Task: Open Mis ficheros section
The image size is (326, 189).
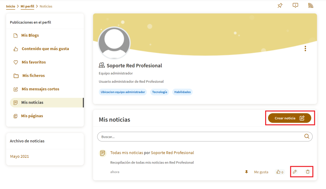Action: click(x=33, y=76)
